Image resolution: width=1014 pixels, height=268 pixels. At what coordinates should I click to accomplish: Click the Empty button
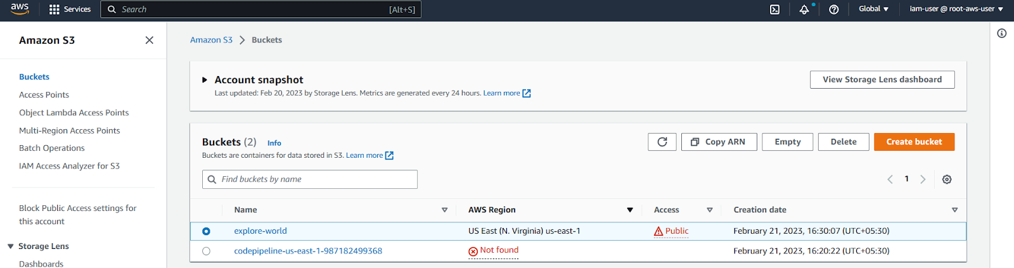pos(788,142)
